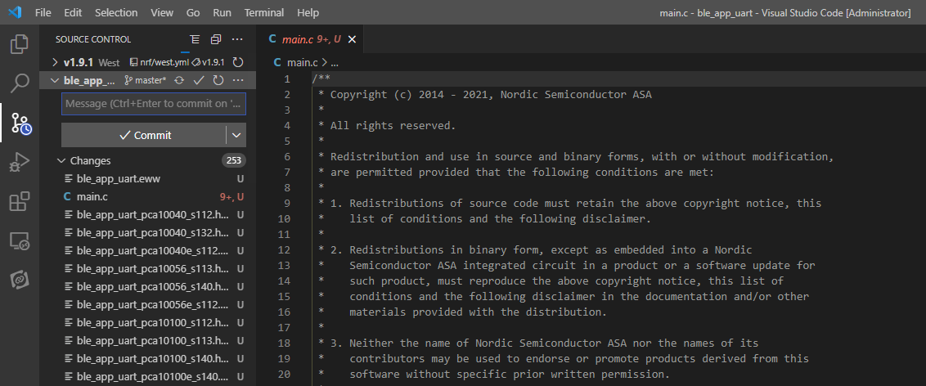Checkout branch via master* label
The width and height of the screenshot is (926, 386).
146,80
